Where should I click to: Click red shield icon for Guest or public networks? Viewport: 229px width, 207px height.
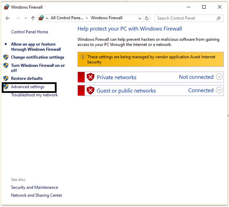tap(90, 90)
